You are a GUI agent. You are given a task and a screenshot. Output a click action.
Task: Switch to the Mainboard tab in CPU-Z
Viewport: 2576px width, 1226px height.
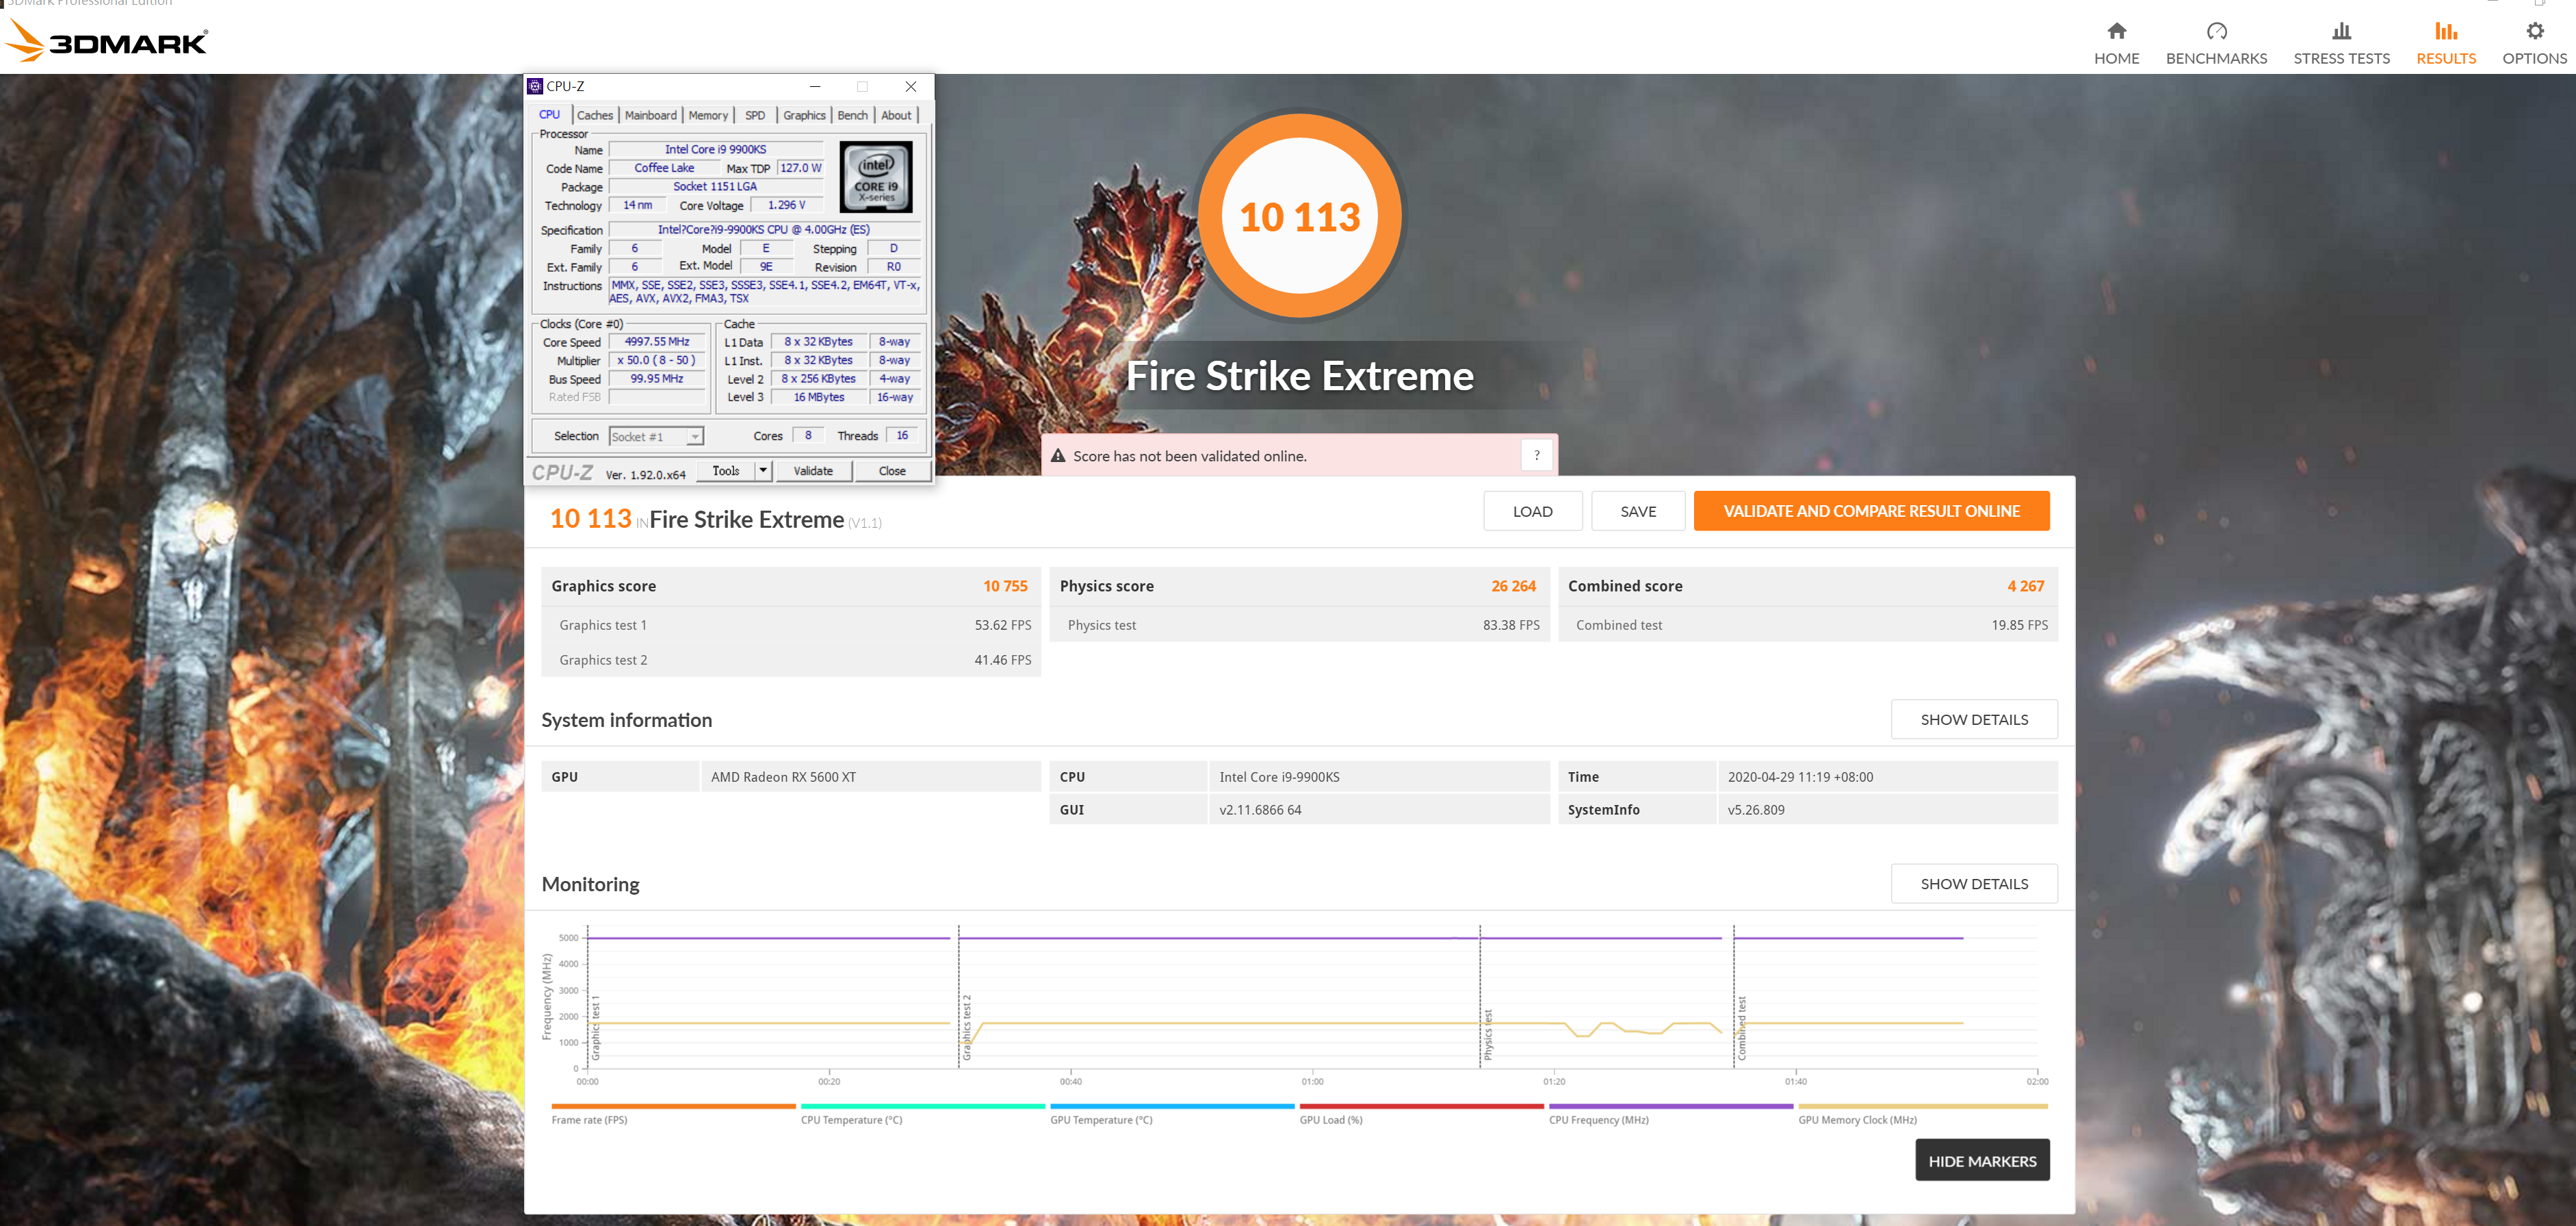[650, 115]
